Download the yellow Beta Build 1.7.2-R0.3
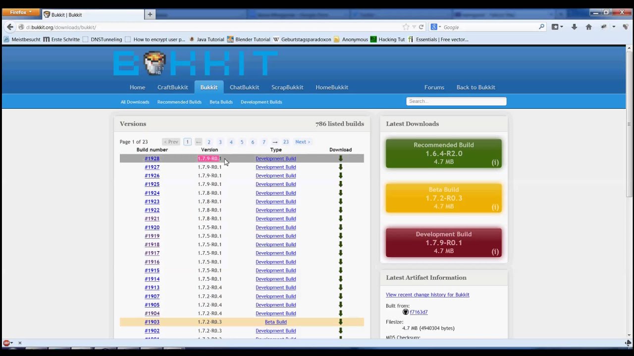634x356 pixels. click(444, 198)
